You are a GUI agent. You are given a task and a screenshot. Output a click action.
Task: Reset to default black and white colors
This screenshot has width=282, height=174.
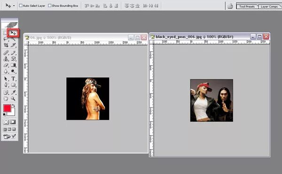5,115
